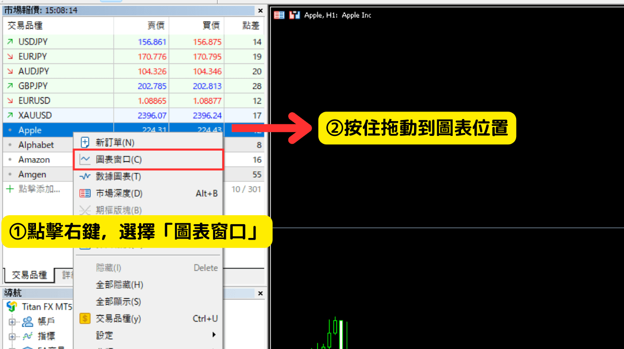Choose 全部顯示(S) from context menu
This screenshot has height=349, width=624.
coord(148,301)
